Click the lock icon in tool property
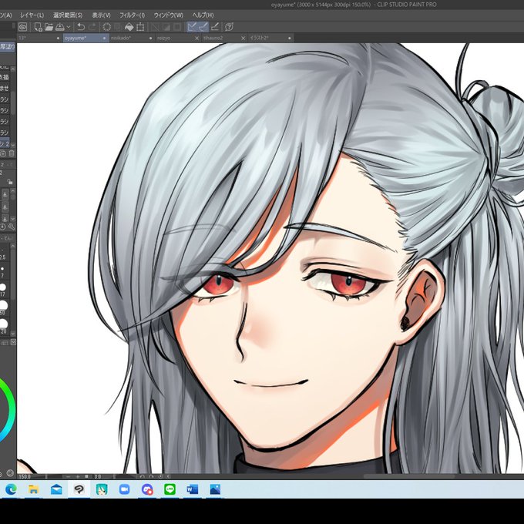Viewport: 524px width, 524px height. tap(10, 182)
